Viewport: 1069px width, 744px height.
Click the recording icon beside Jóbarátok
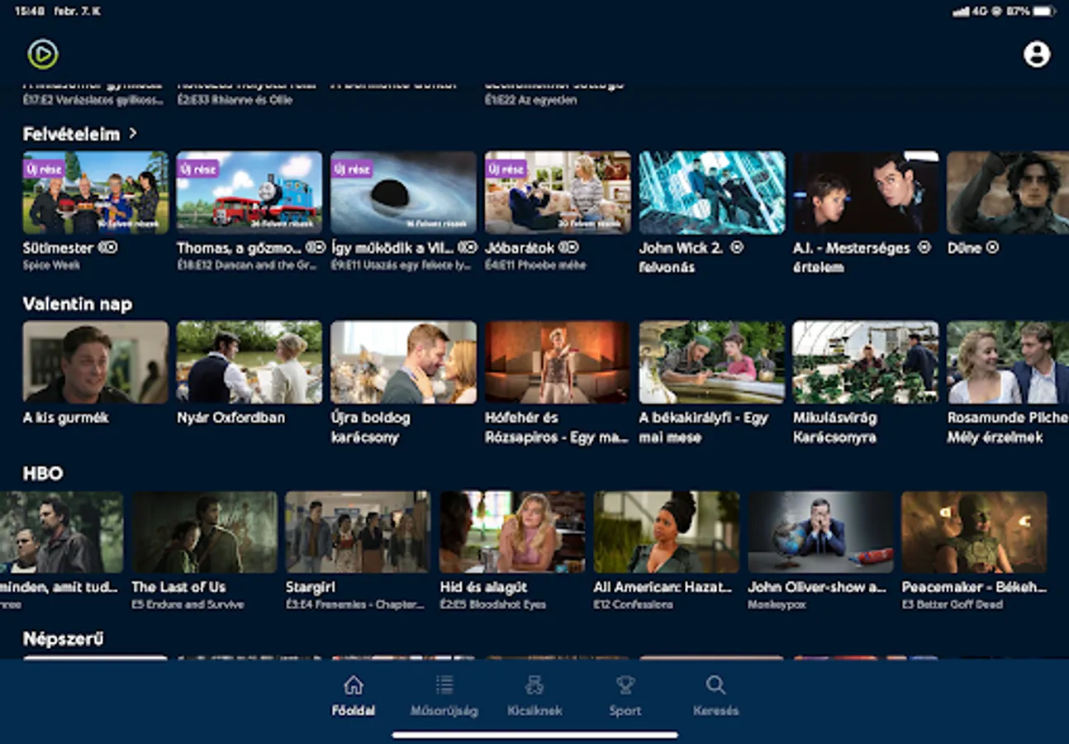coord(569,247)
